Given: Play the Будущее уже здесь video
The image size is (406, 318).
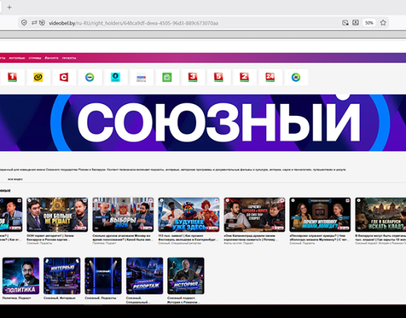Looking at the screenshot, I should pyautogui.click(x=189, y=215).
